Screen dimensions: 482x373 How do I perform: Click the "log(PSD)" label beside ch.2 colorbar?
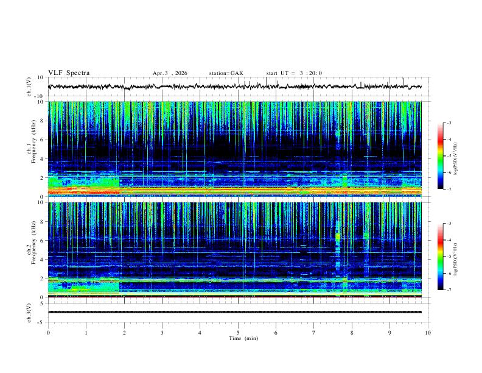[456, 259]
